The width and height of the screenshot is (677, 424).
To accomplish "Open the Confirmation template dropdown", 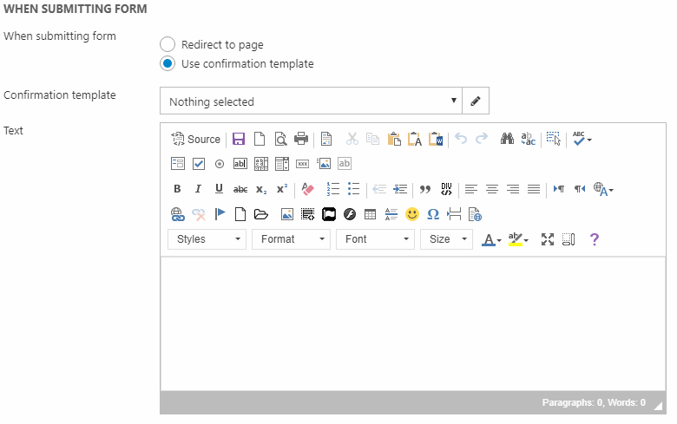I will (x=311, y=101).
